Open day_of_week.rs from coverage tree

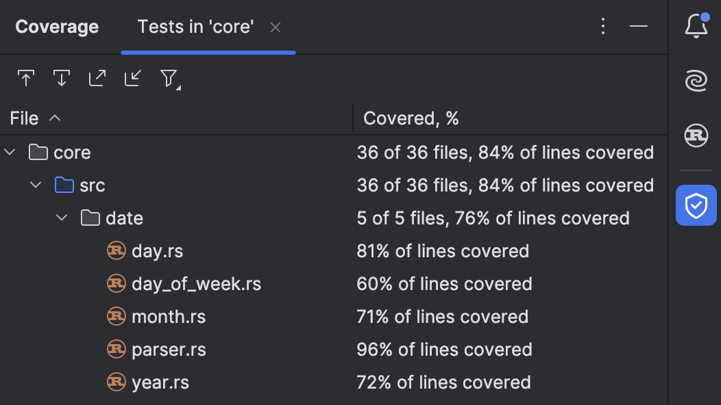point(197,283)
